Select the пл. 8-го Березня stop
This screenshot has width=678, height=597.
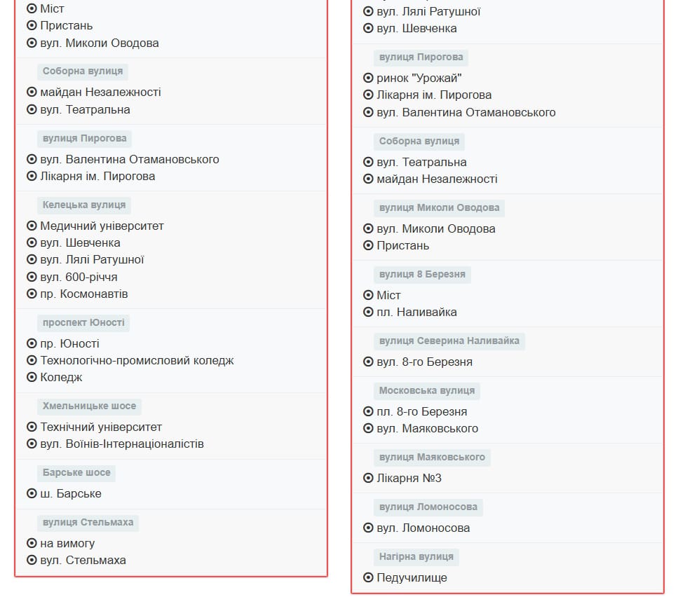pos(421,411)
